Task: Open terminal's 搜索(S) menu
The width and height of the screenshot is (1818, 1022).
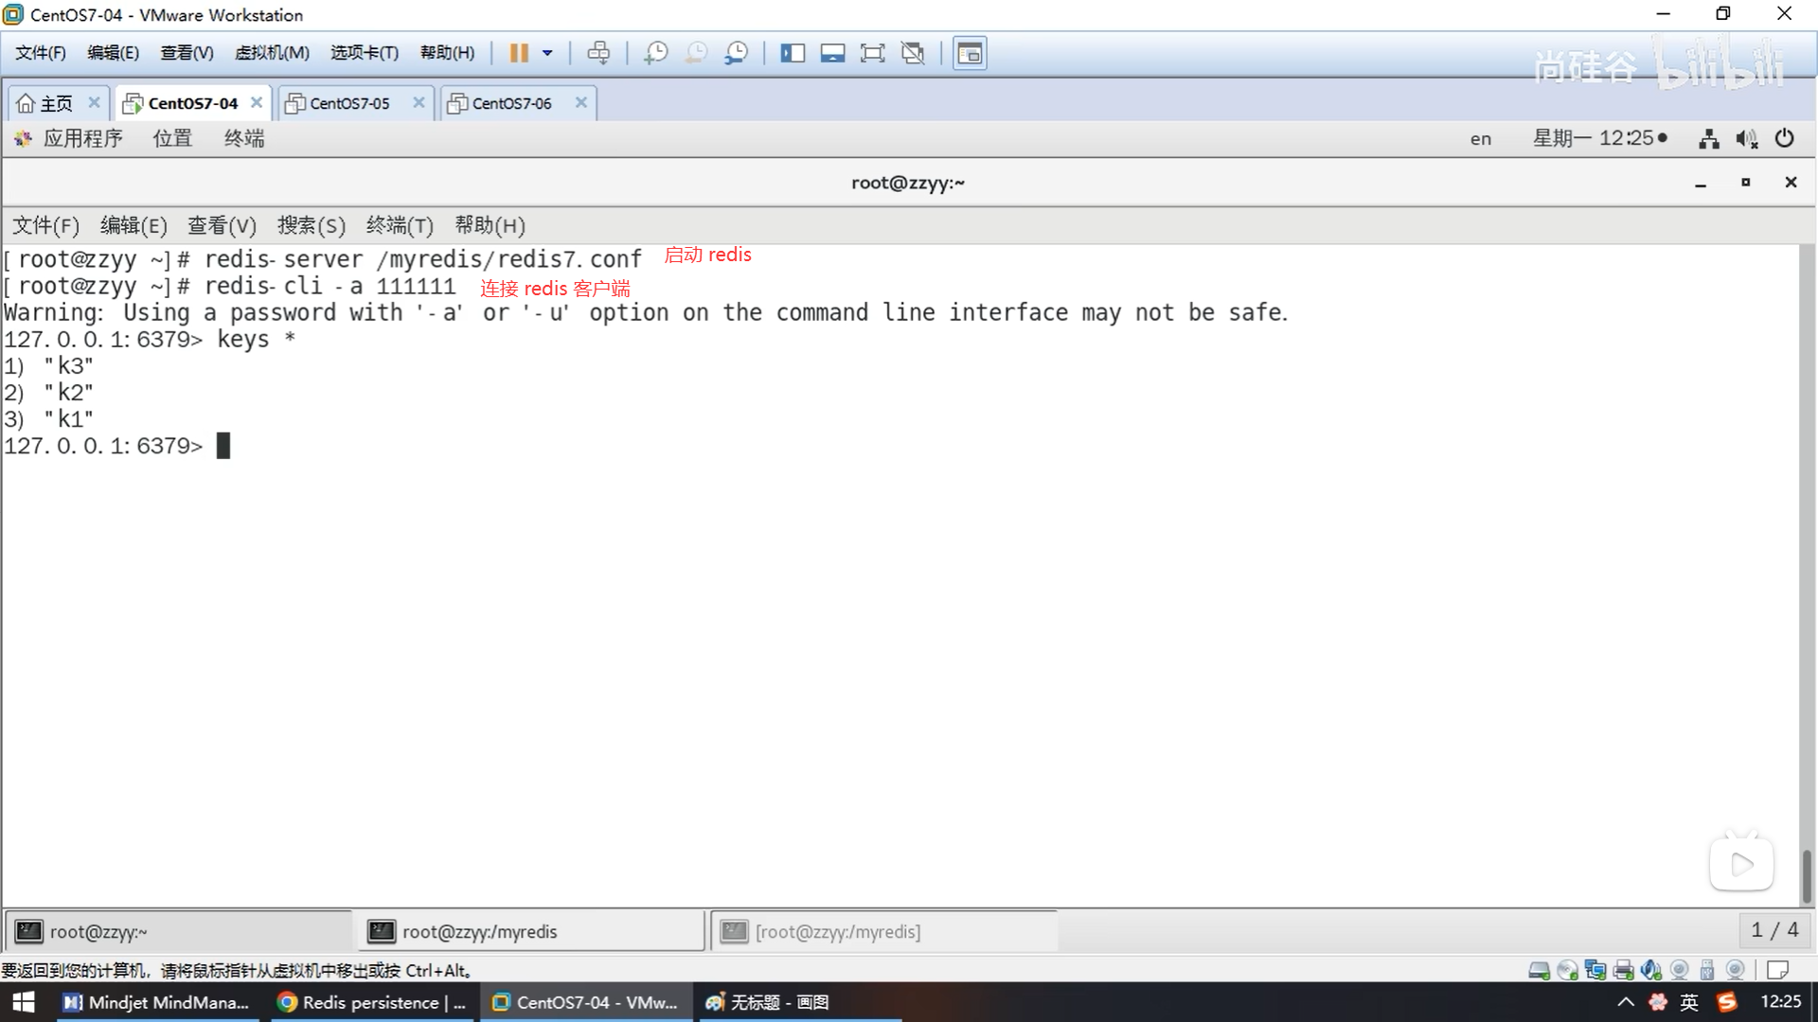Action: point(311,225)
